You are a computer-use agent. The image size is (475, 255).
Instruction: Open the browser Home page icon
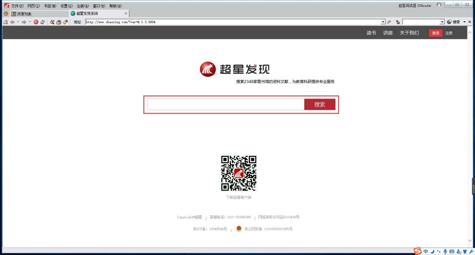coord(5,22)
